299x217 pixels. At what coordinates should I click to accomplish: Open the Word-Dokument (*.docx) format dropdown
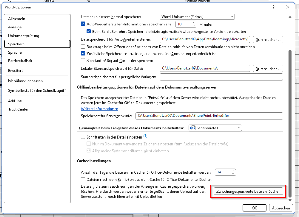[x=197, y=17]
